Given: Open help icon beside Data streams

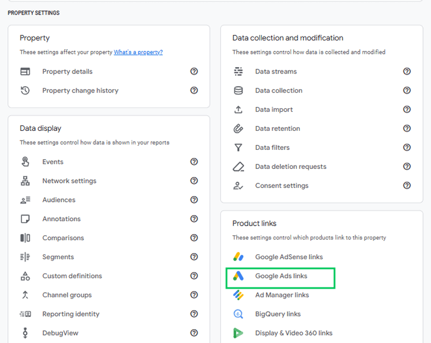Looking at the screenshot, I should click(x=407, y=71).
